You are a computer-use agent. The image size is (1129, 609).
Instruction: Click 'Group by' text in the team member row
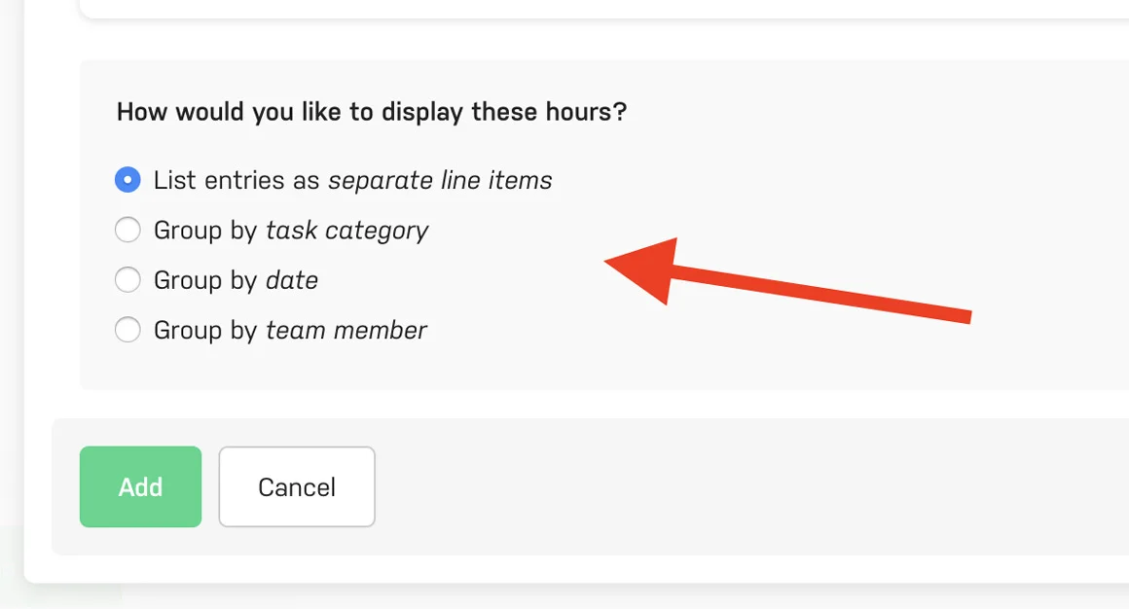[205, 331]
